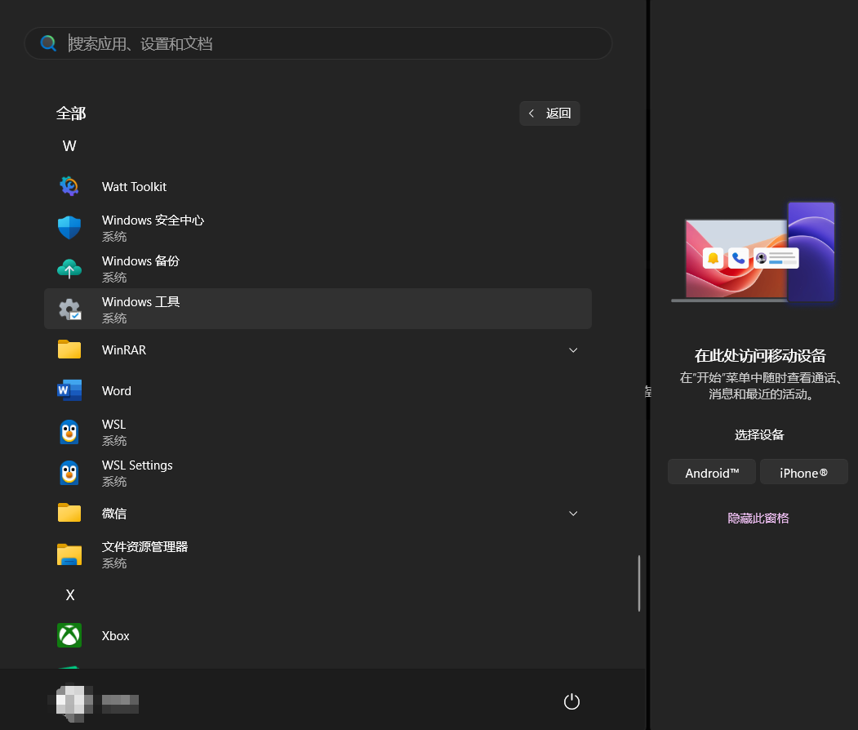Click the 搜索应用、设置和文档 search box
The height and width of the screenshot is (730, 858).
click(318, 43)
